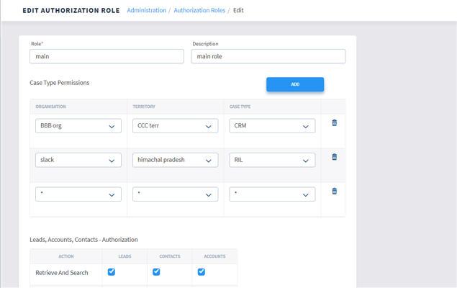Open the CCC terr territory dropdown
Screen dimensions: 457x288
tap(175, 126)
